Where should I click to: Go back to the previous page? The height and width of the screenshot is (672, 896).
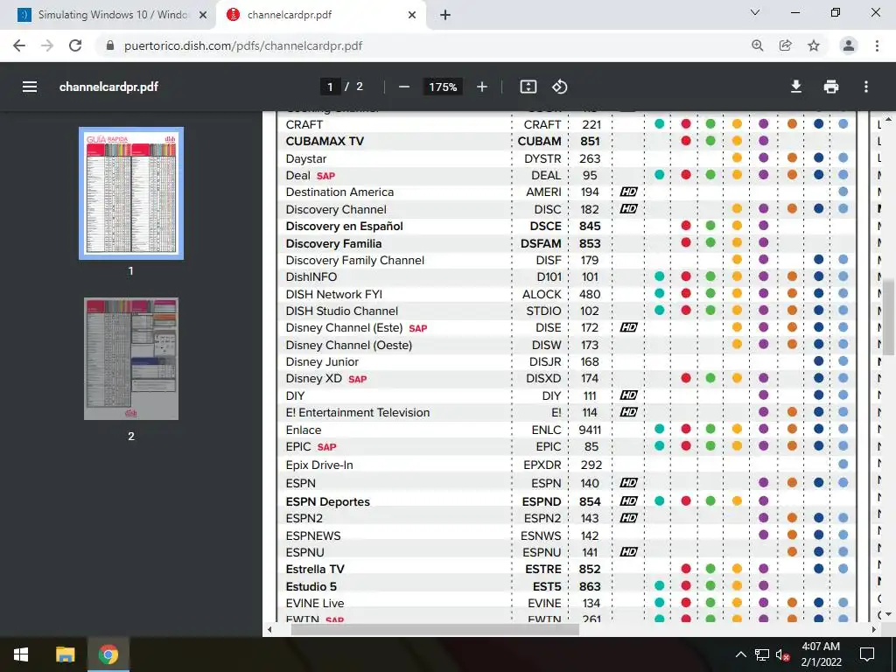19,45
